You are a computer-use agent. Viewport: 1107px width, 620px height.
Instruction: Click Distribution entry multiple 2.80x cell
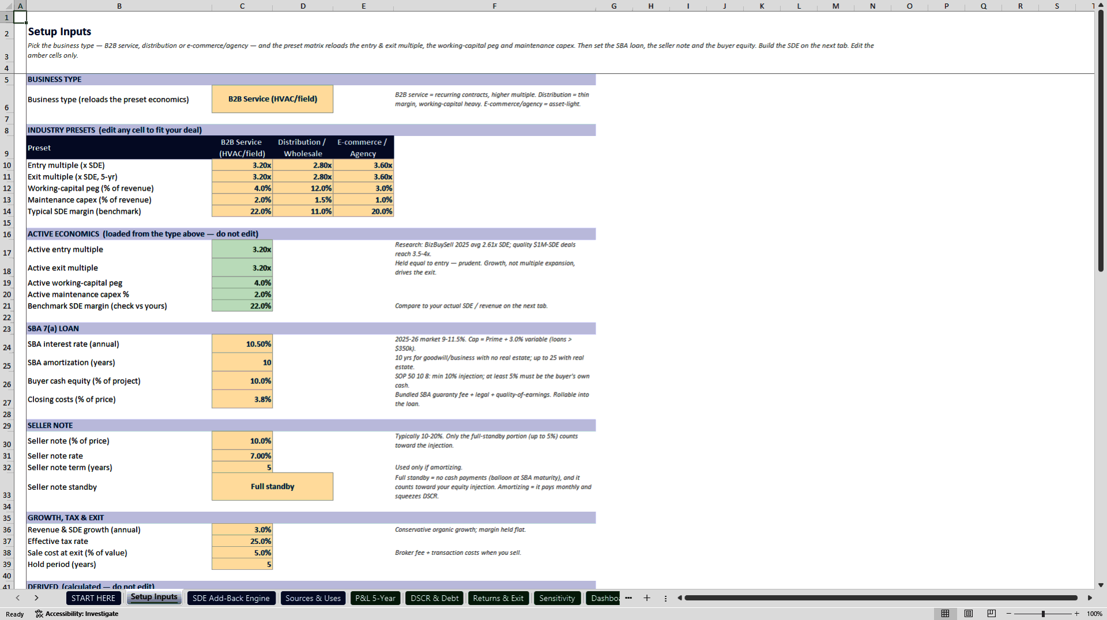[303, 165]
